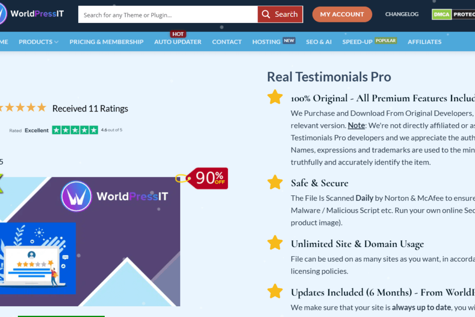
Task: Open the AFFILIATES menu item
Action: point(424,42)
